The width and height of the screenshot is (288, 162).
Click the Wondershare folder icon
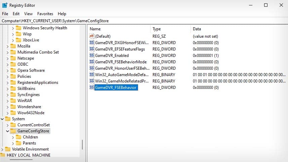click(x=13, y=107)
